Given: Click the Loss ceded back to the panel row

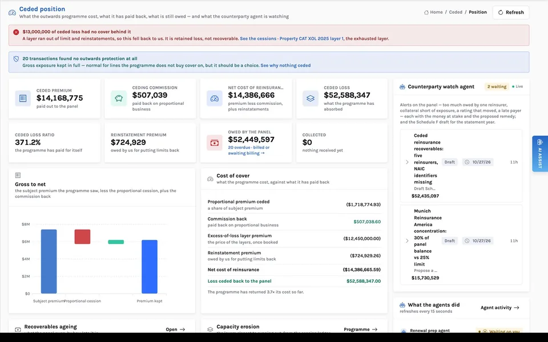Looking at the screenshot, I should tap(295, 281).
